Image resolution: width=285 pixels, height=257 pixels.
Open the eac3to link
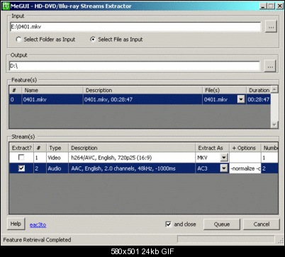[x=38, y=225]
